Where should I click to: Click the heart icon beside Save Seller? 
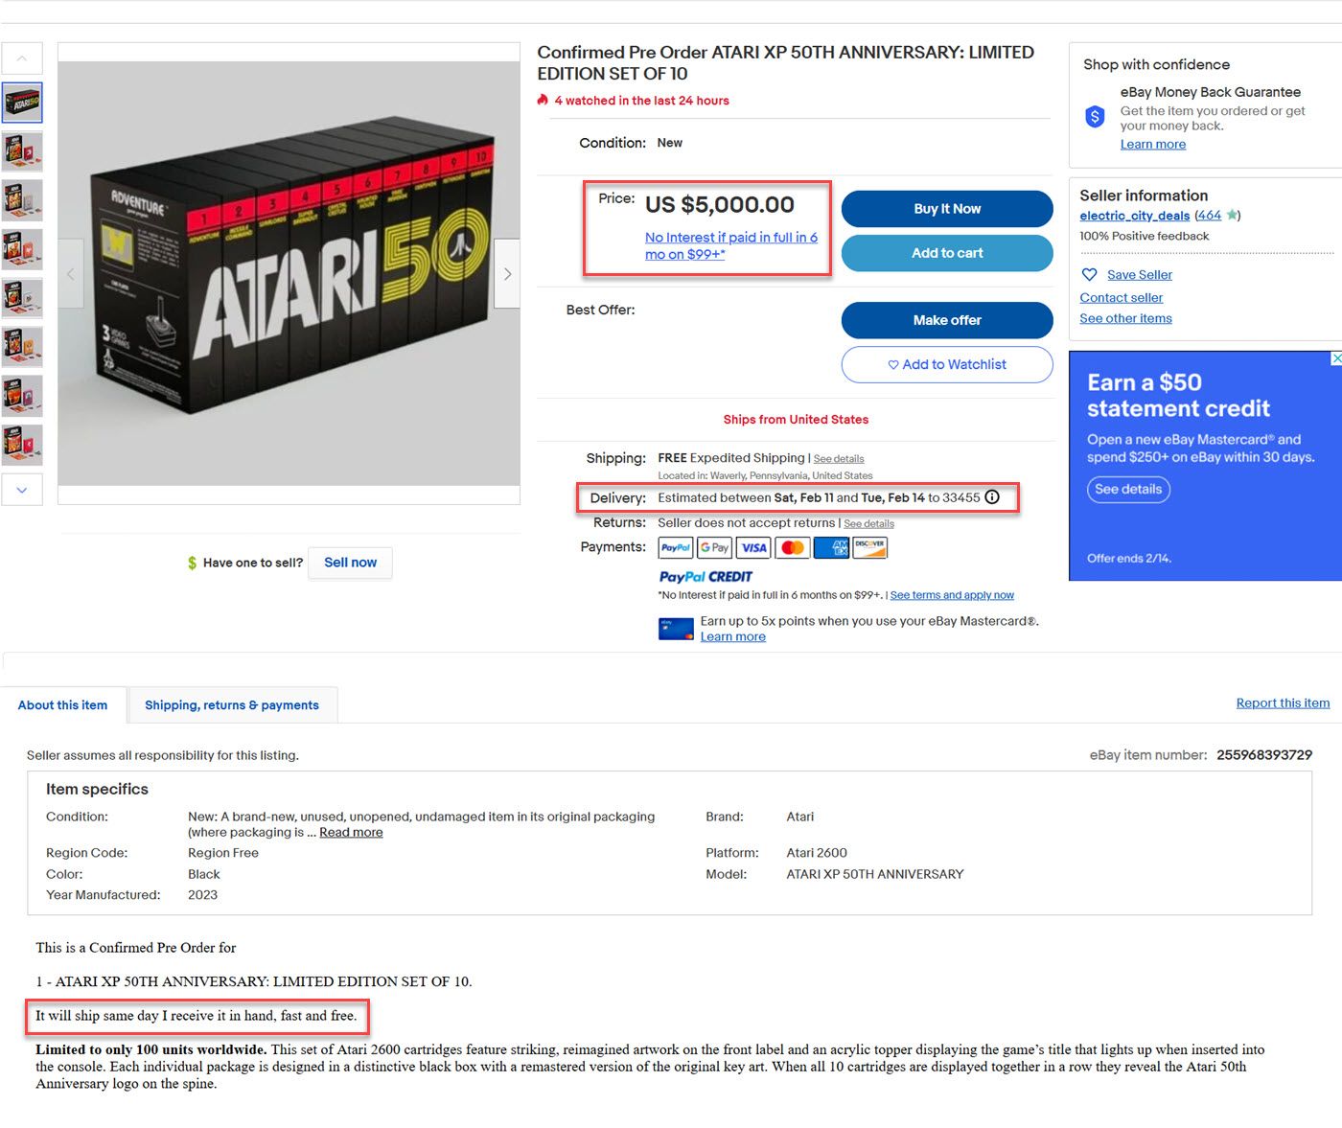pos(1089,274)
